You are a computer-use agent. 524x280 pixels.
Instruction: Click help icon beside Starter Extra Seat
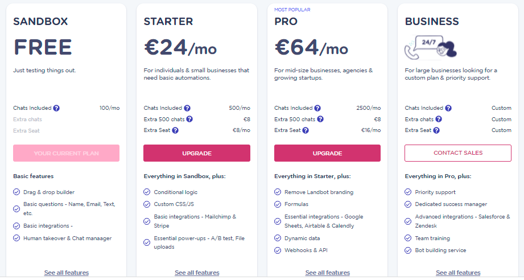click(175, 130)
